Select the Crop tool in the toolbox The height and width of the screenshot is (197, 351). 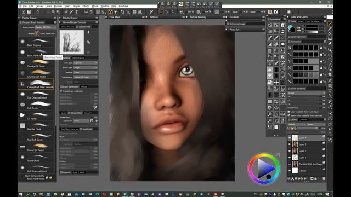330,74
